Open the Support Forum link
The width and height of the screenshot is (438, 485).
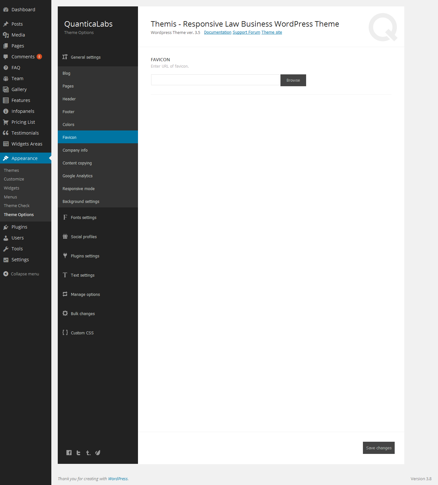coord(246,32)
